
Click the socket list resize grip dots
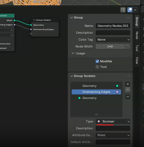click(96, 114)
